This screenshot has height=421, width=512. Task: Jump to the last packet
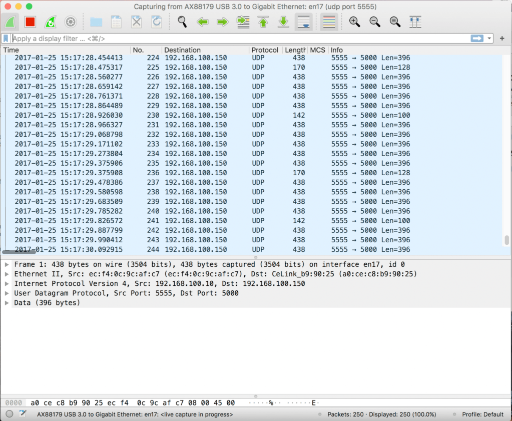tap(283, 22)
